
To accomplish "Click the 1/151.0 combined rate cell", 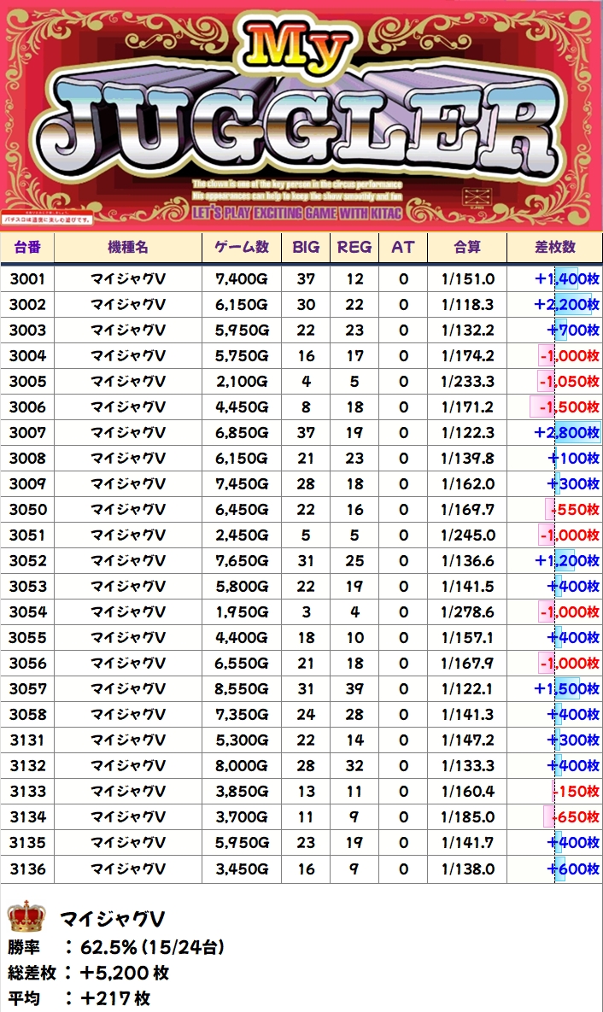I will [467, 278].
